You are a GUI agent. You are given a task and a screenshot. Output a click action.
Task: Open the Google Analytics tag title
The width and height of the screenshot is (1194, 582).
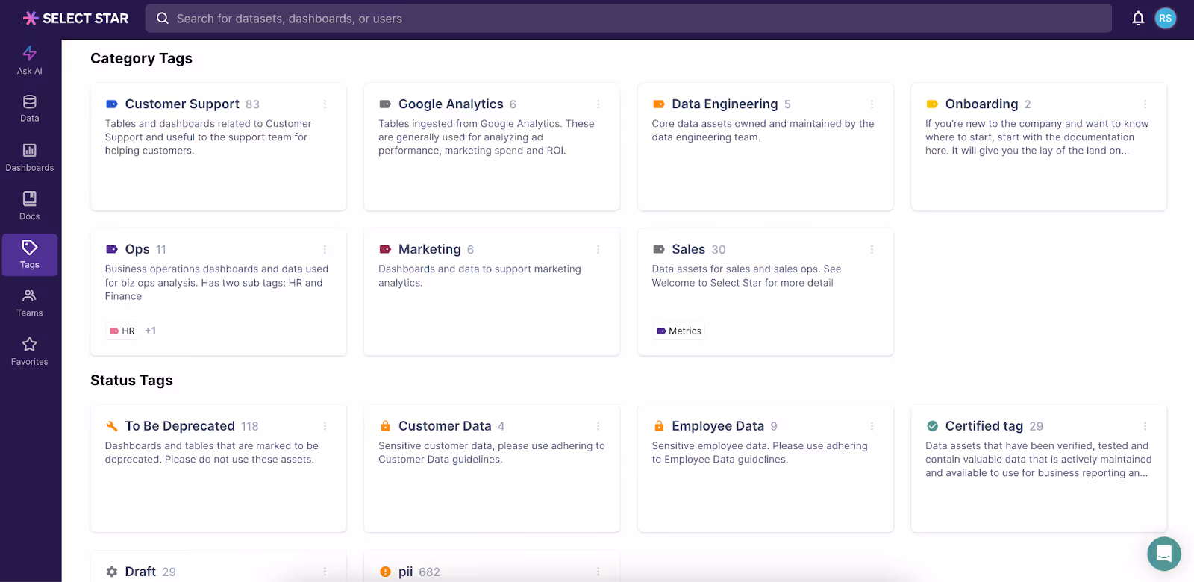coord(451,104)
